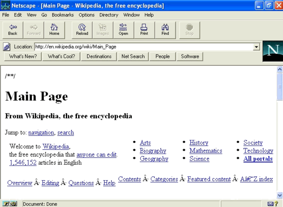
Task: Click the link icon beside Location
Action: point(7,47)
